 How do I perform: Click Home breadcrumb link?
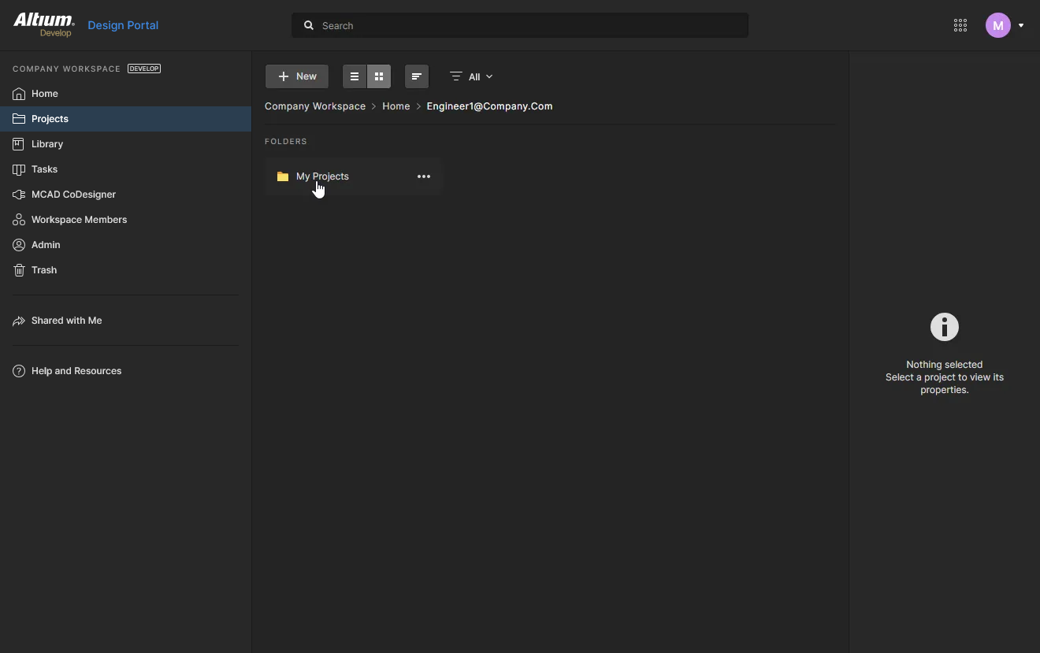(396, 106)
